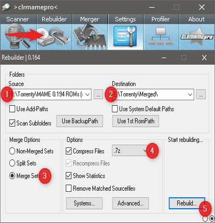215x223 pixels.
Task: Open the Rebuilder disc and chip icon
Action: click(x=54, y=37)
